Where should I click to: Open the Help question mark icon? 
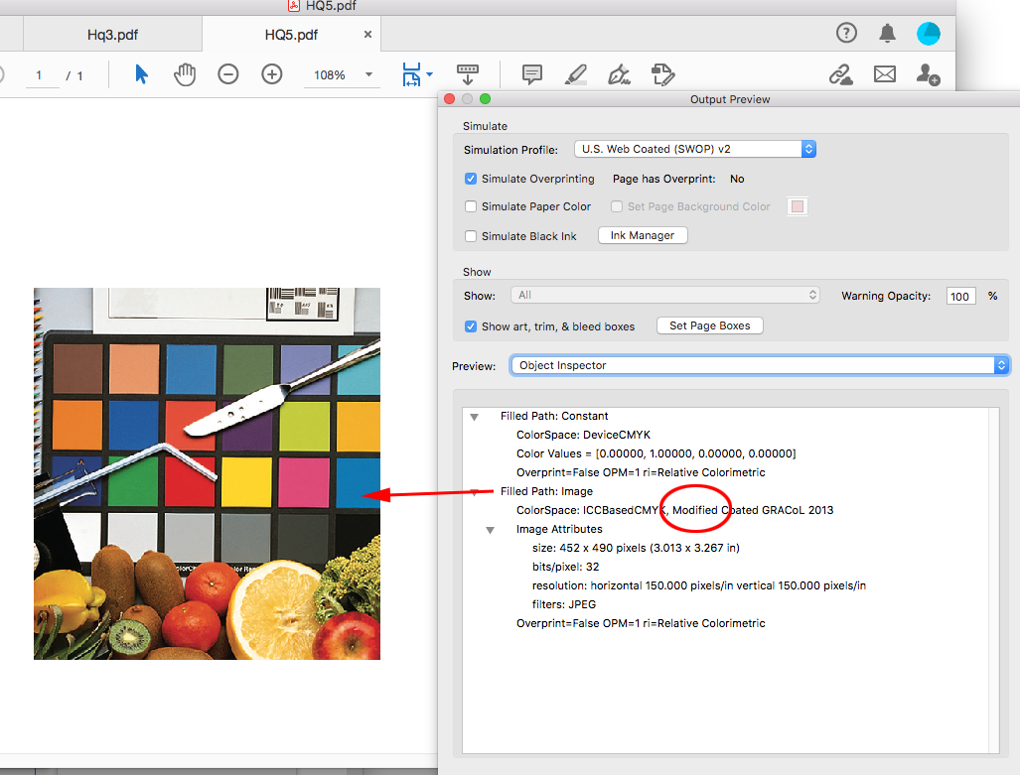[846, 33]
